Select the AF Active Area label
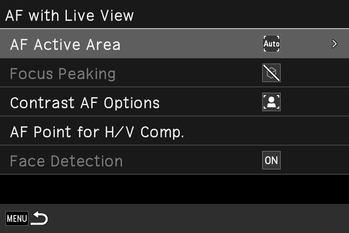 coord(65,45)
